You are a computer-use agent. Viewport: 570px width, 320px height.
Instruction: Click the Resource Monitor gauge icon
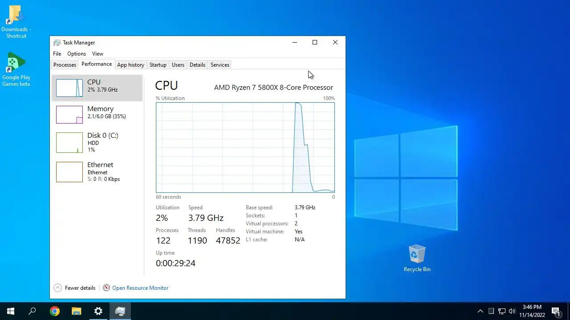click(x=106, y=288)
